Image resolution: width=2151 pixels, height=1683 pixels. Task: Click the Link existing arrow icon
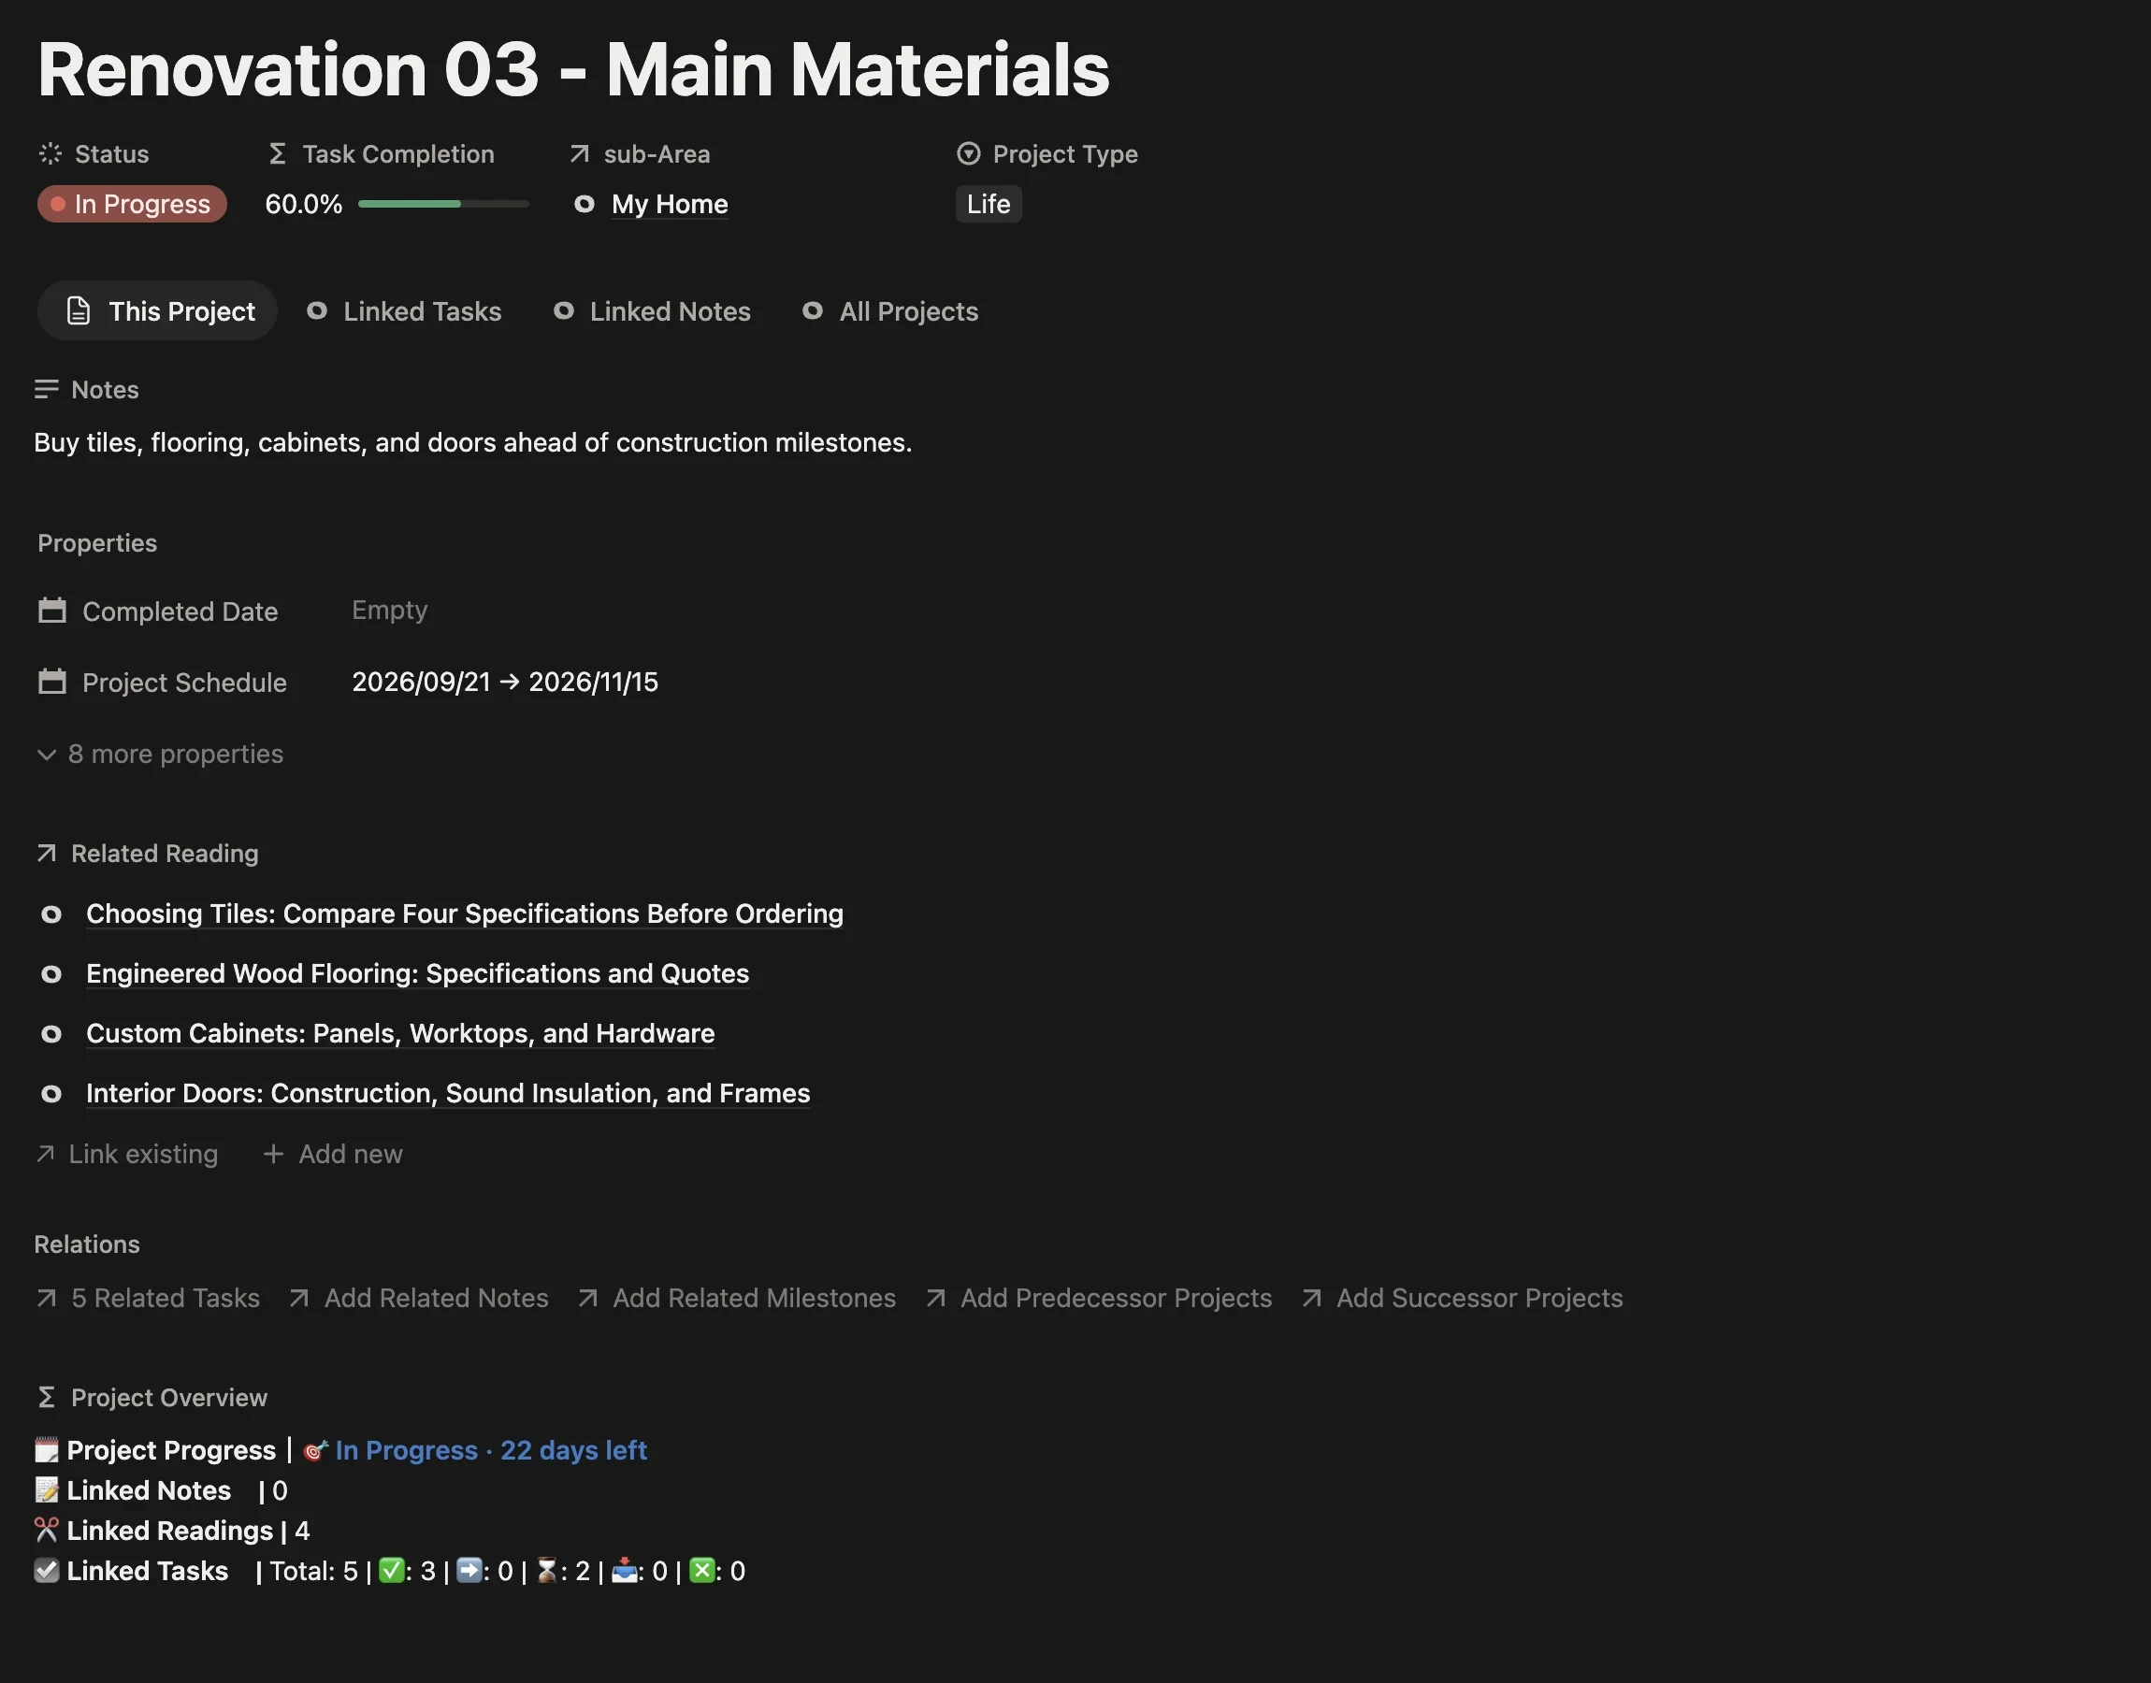tap(45, 1154)
